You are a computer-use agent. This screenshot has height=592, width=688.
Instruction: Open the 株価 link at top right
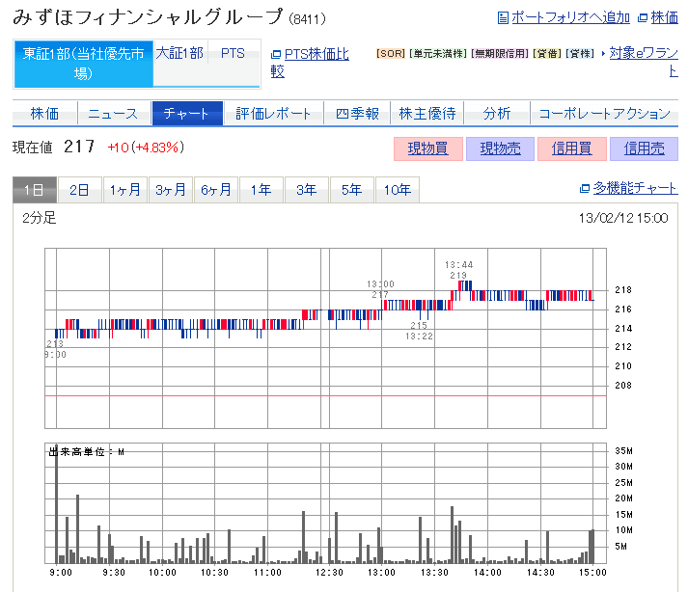tap(664, 17)
